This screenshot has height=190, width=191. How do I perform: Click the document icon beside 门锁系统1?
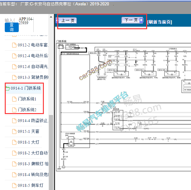pyautogui.click(x=14, y=99)
